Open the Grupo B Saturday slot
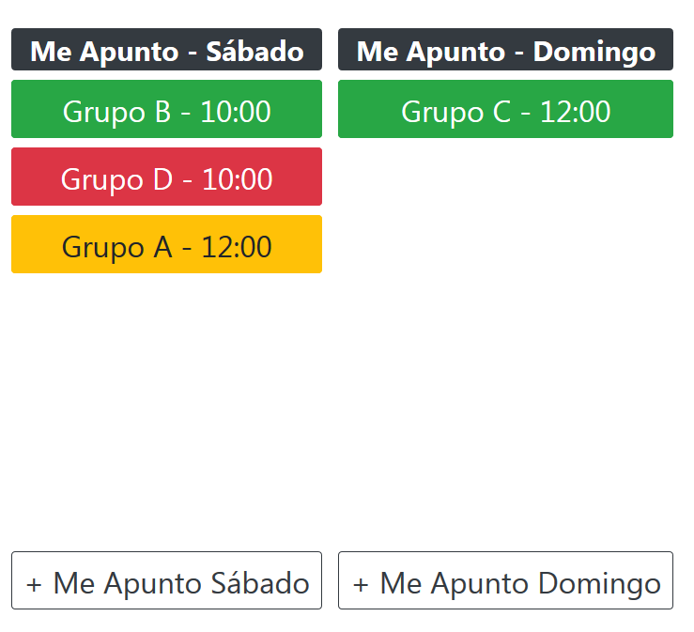 166,110
